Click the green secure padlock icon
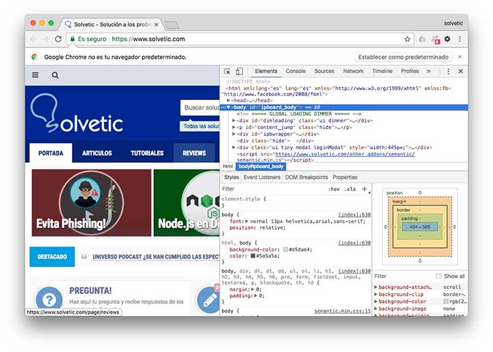Viewport: 493px width, 352px height. pos(72,39)
